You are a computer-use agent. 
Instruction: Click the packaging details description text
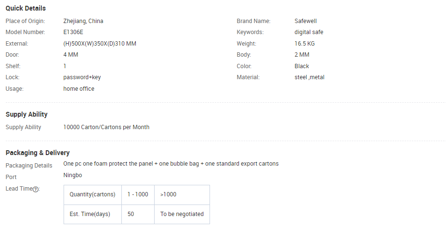(x=171, y=164)
